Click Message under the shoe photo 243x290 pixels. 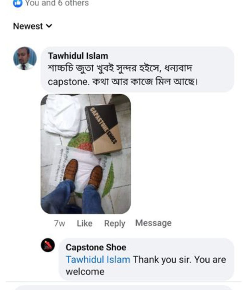pos(153,223)
